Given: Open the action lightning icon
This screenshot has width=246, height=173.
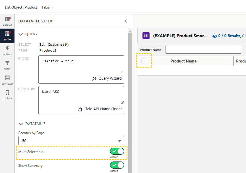Looking at the screenshot, I should 7,51.
